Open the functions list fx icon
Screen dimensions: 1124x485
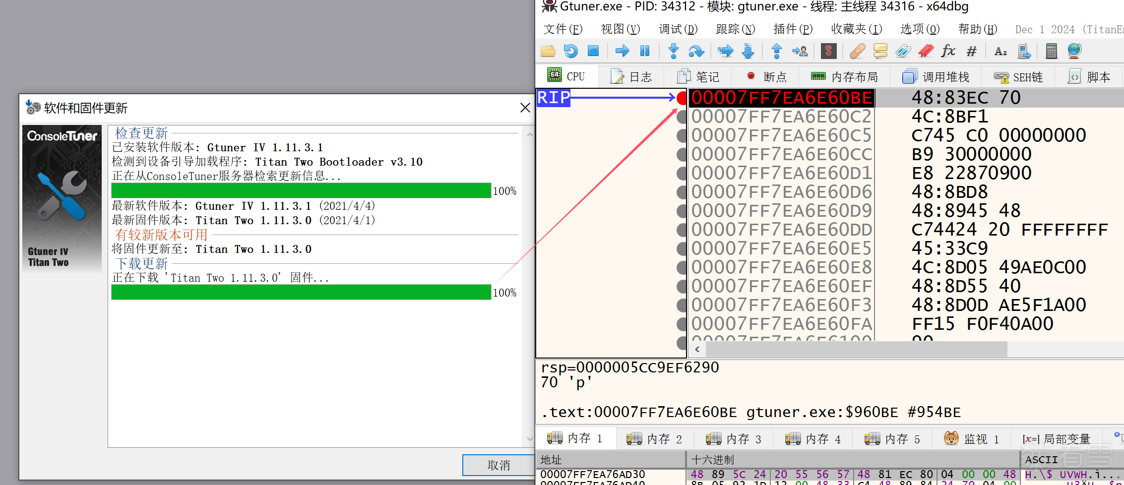pos(948,51)
